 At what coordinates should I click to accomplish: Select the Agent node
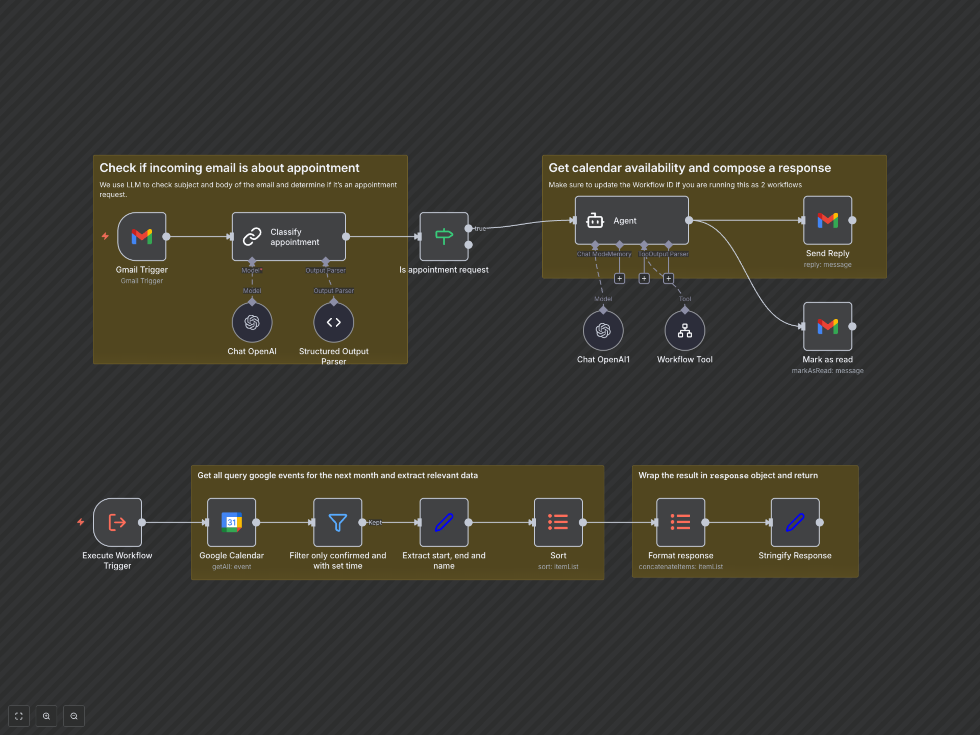631,220
